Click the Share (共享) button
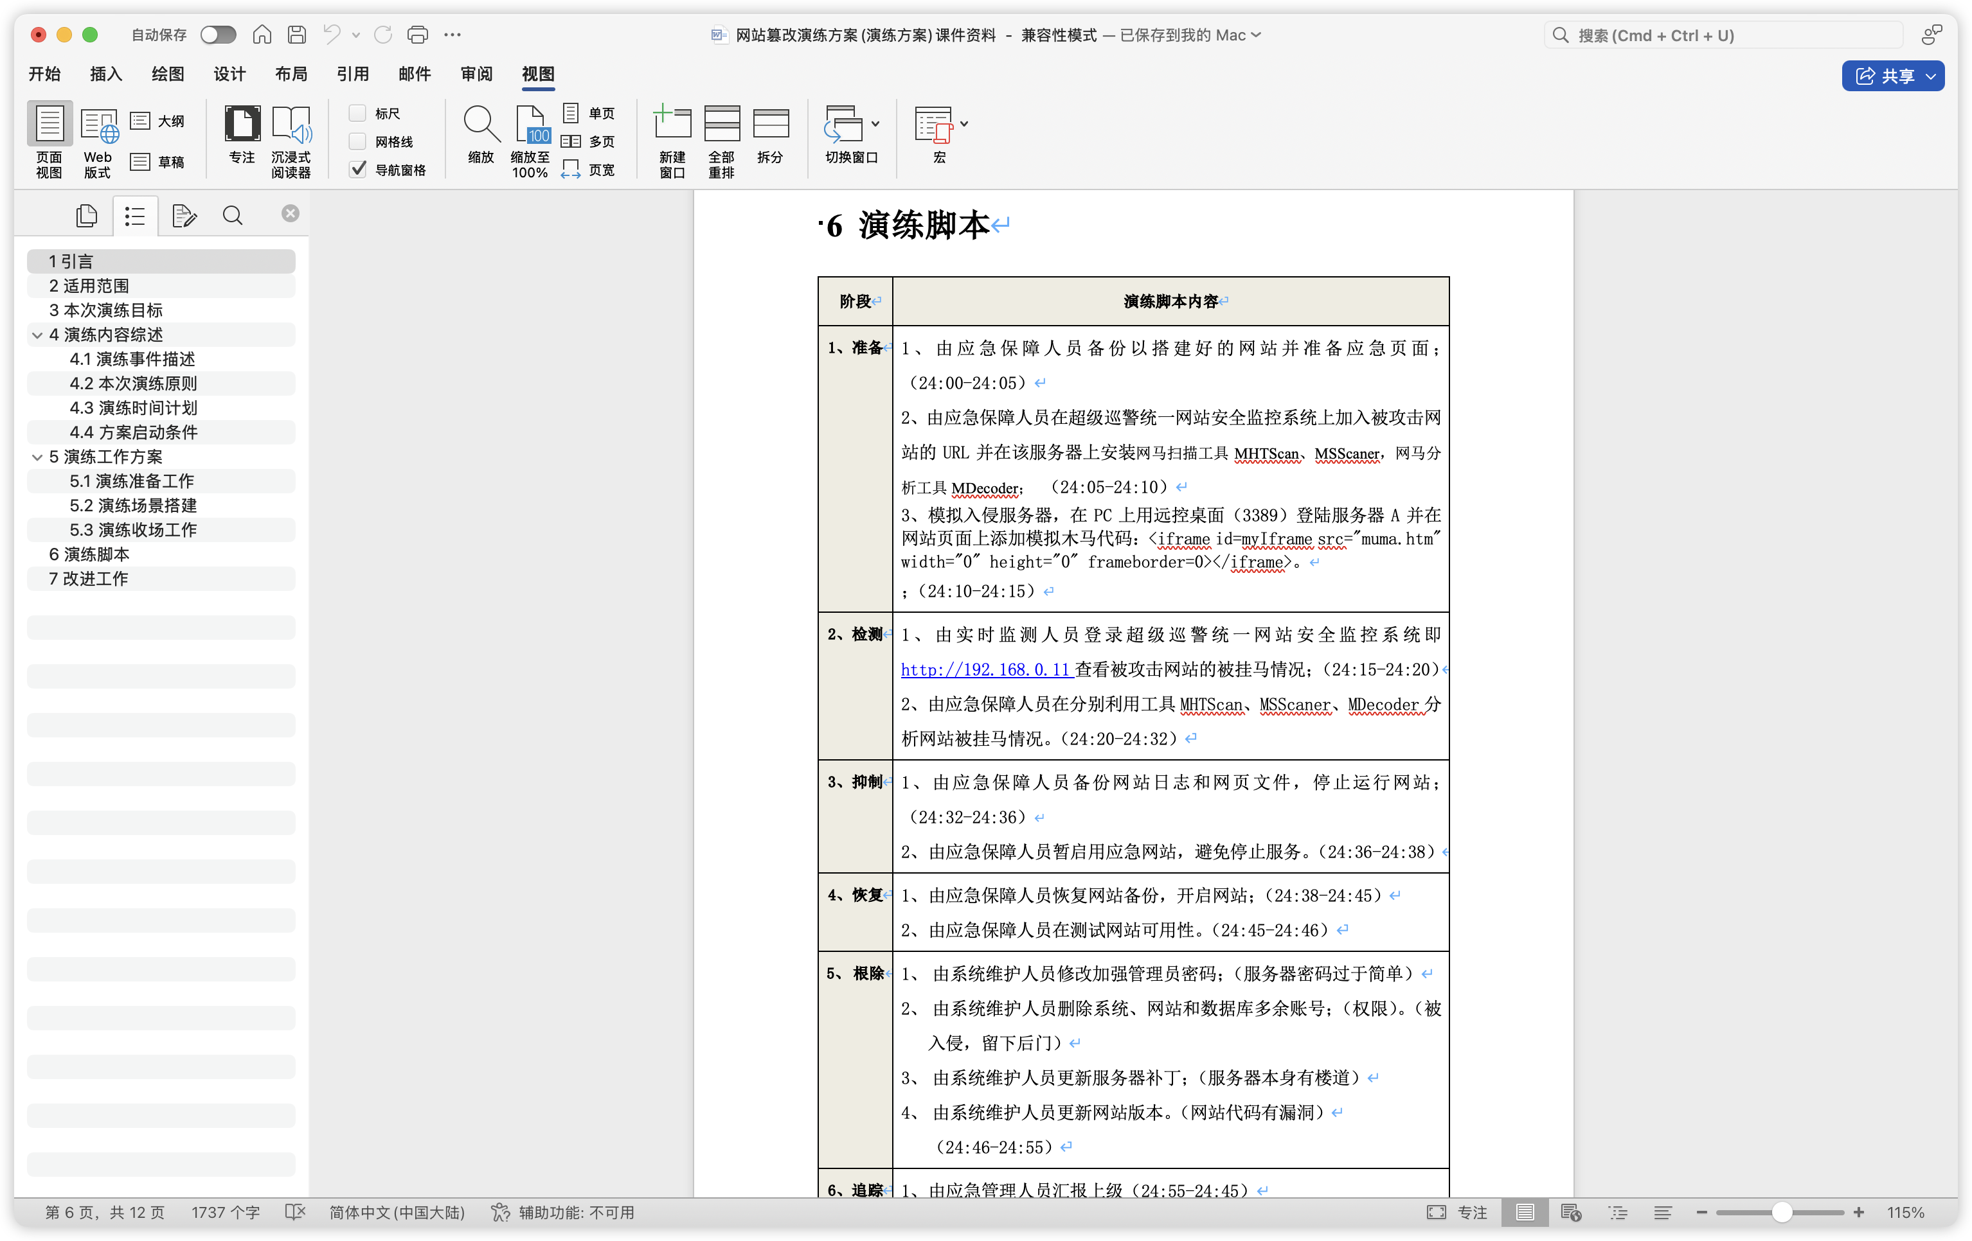The height and width of the screenshot is (1241, 1972). (1892, 76)
